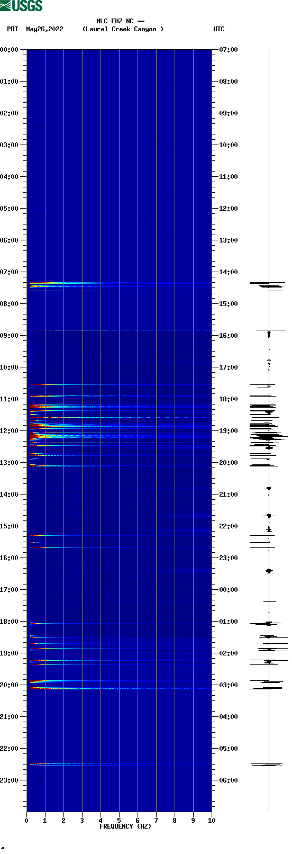Click the 12:00 PDT time tick label
This screenshot has width=292, height=854.
point(9,431)
